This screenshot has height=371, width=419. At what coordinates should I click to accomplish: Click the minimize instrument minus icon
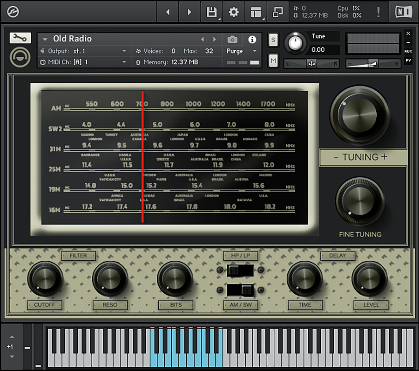408,42
